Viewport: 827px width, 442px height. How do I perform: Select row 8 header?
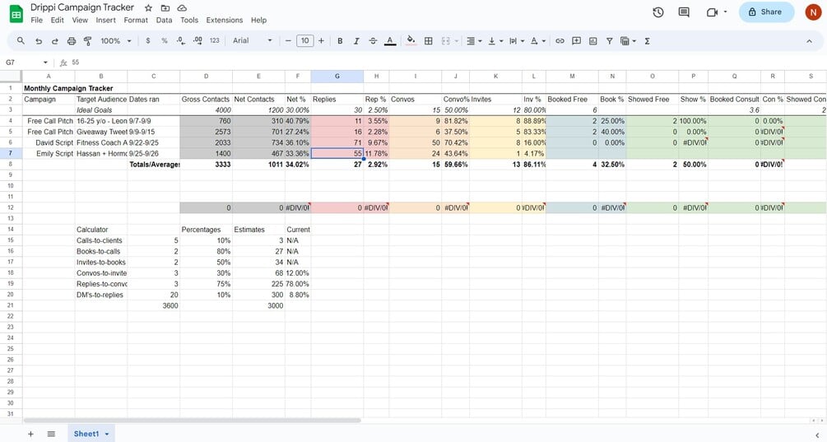click(x=11, y=164)
